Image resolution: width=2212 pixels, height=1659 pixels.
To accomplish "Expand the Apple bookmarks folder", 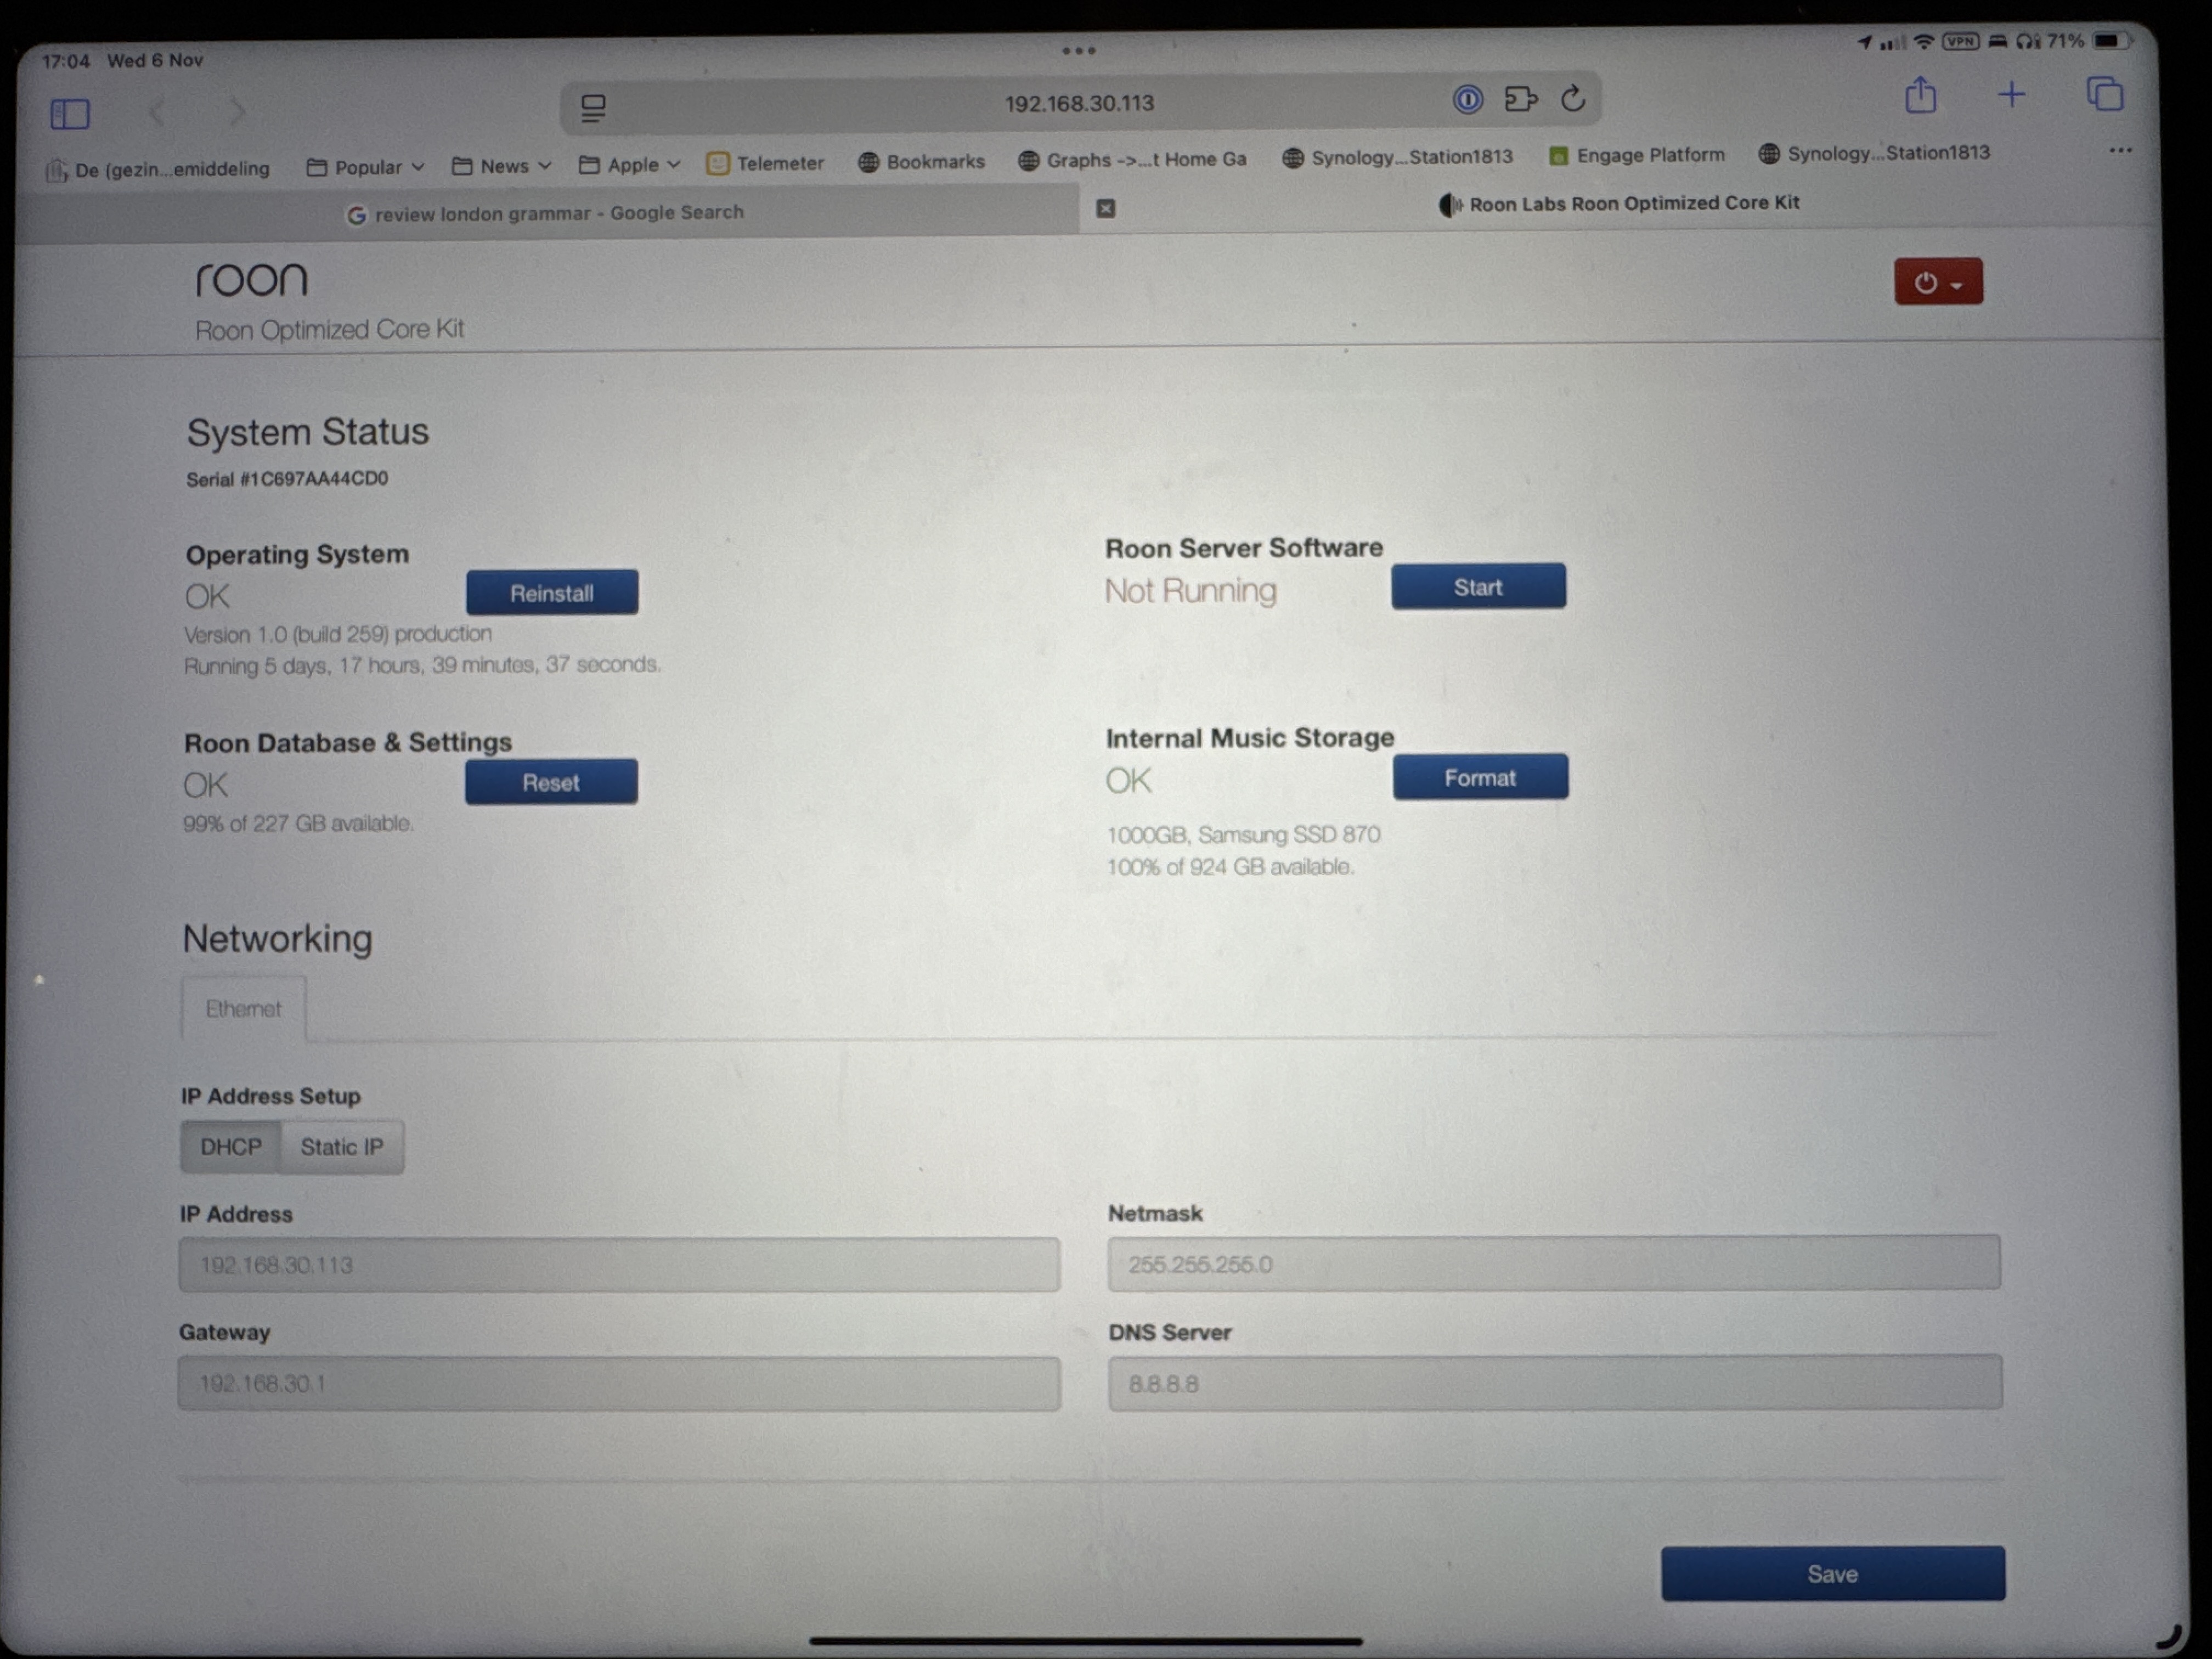I will (630, 165).
